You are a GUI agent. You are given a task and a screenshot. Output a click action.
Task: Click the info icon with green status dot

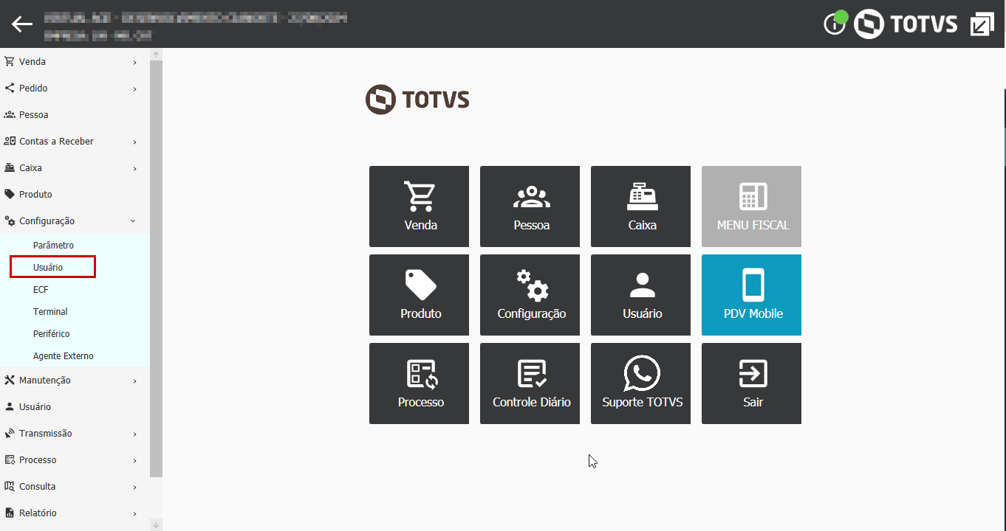point(835,24)
